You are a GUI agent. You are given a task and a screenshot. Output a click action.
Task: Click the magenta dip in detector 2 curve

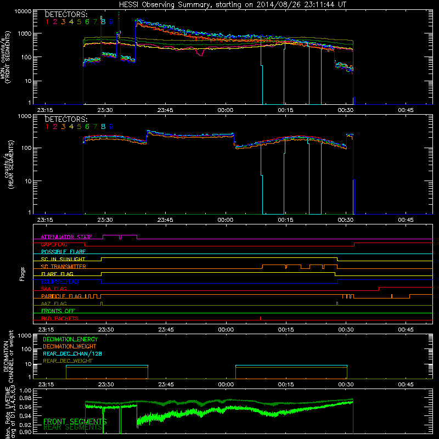coord(200,52)
